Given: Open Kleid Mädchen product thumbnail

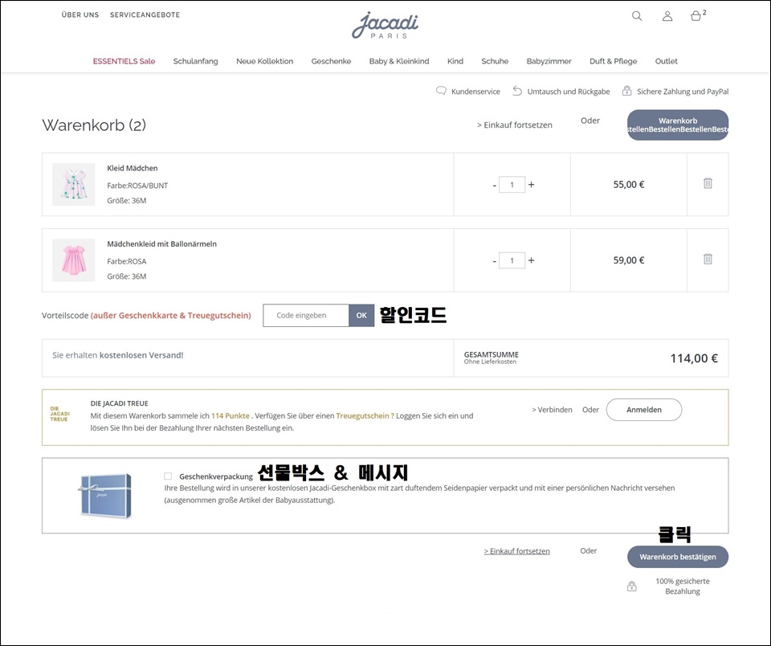Looking at the screenshot, I should coord(74,184).
